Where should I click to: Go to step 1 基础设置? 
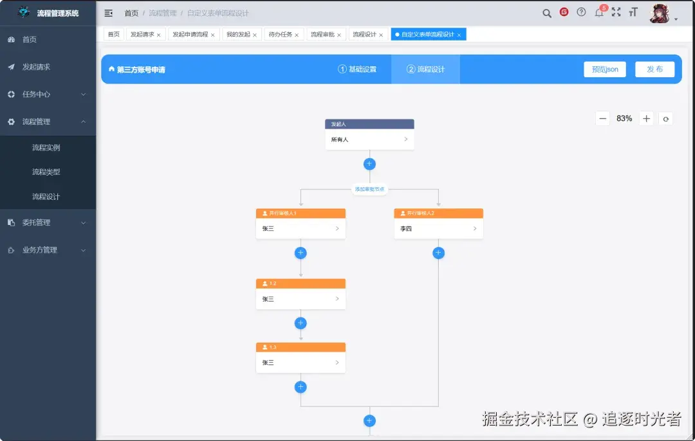[357, 69]
